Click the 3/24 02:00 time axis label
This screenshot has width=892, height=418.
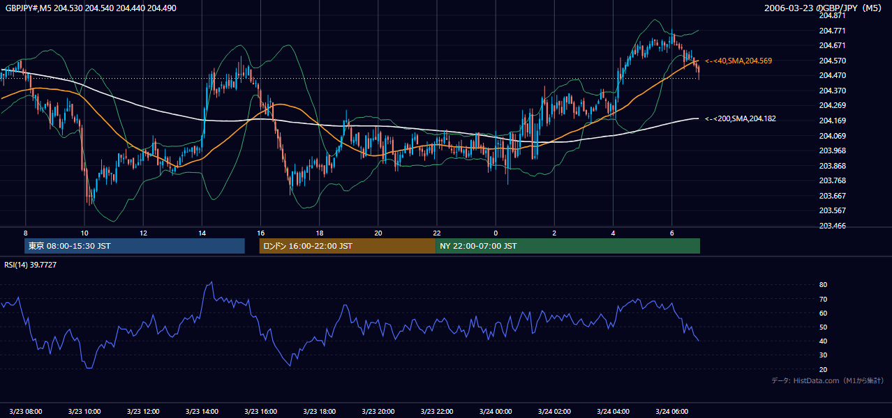coord(554,411)
